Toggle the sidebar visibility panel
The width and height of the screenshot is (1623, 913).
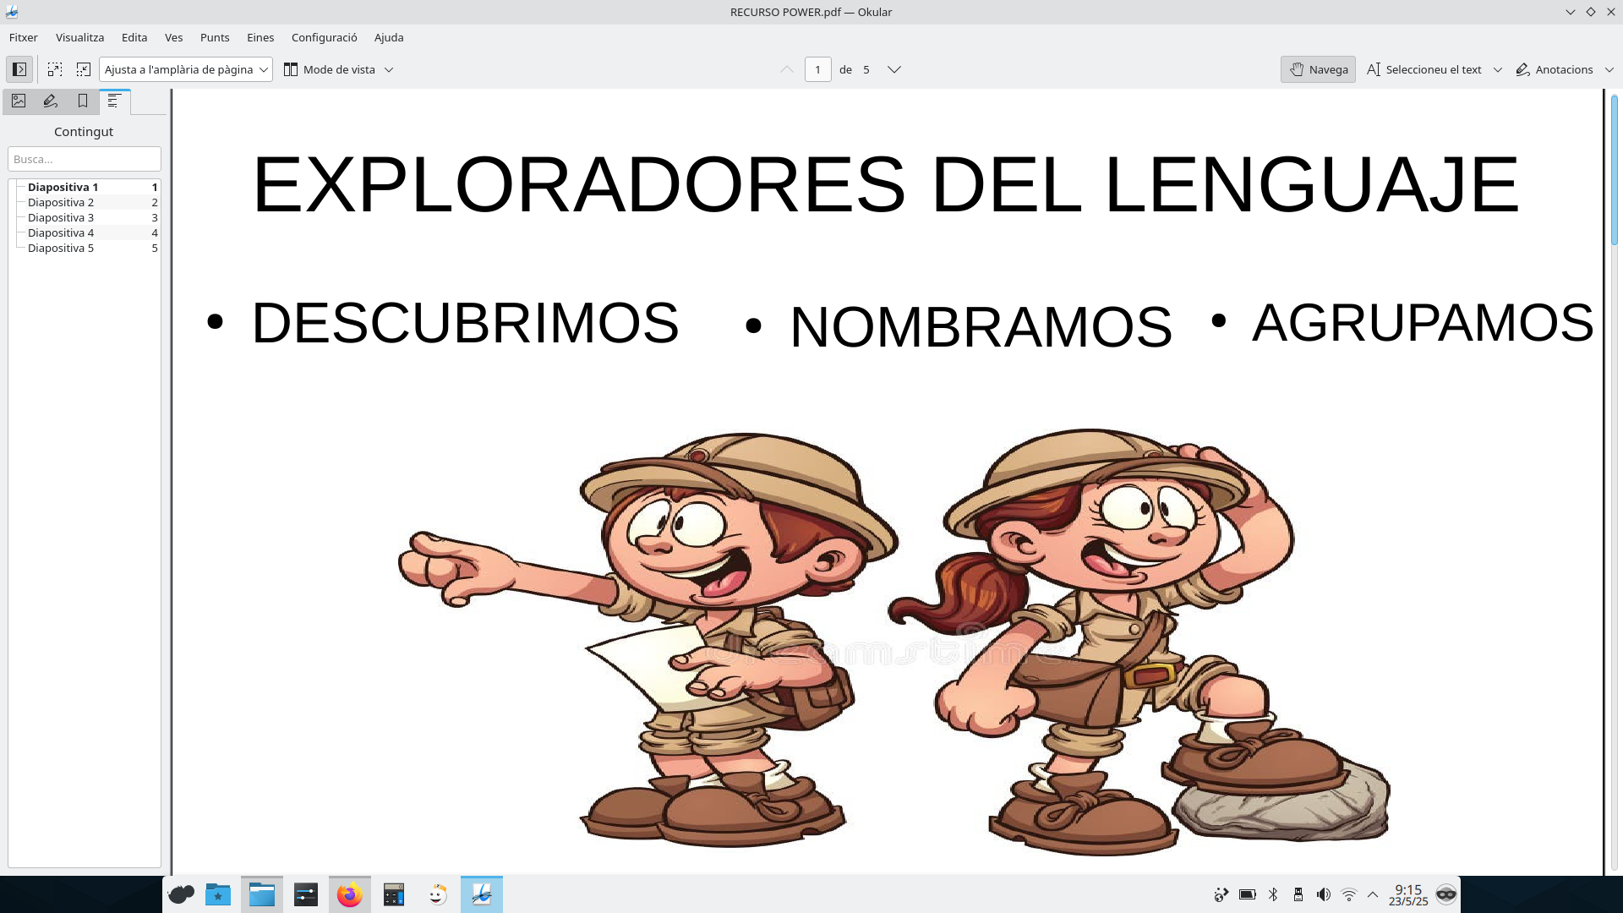19,69
